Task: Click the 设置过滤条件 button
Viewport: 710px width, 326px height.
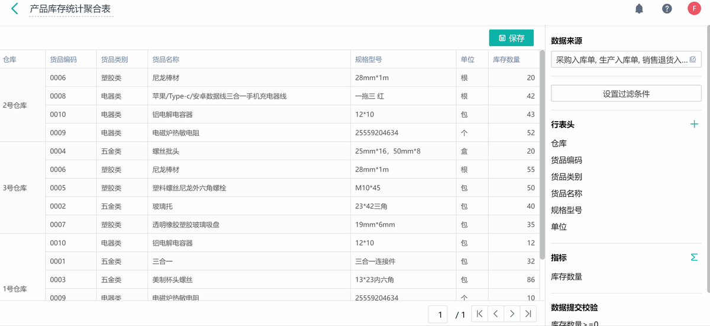Action: [626, 93]
